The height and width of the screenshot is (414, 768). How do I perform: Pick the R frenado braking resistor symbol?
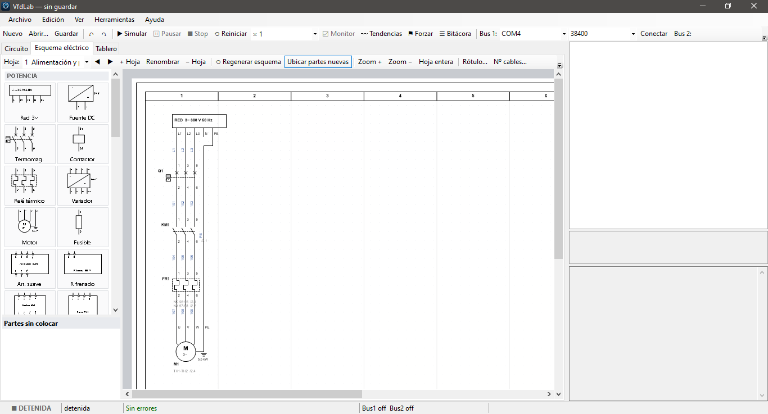pyautogui.click(x=83, y=269)
